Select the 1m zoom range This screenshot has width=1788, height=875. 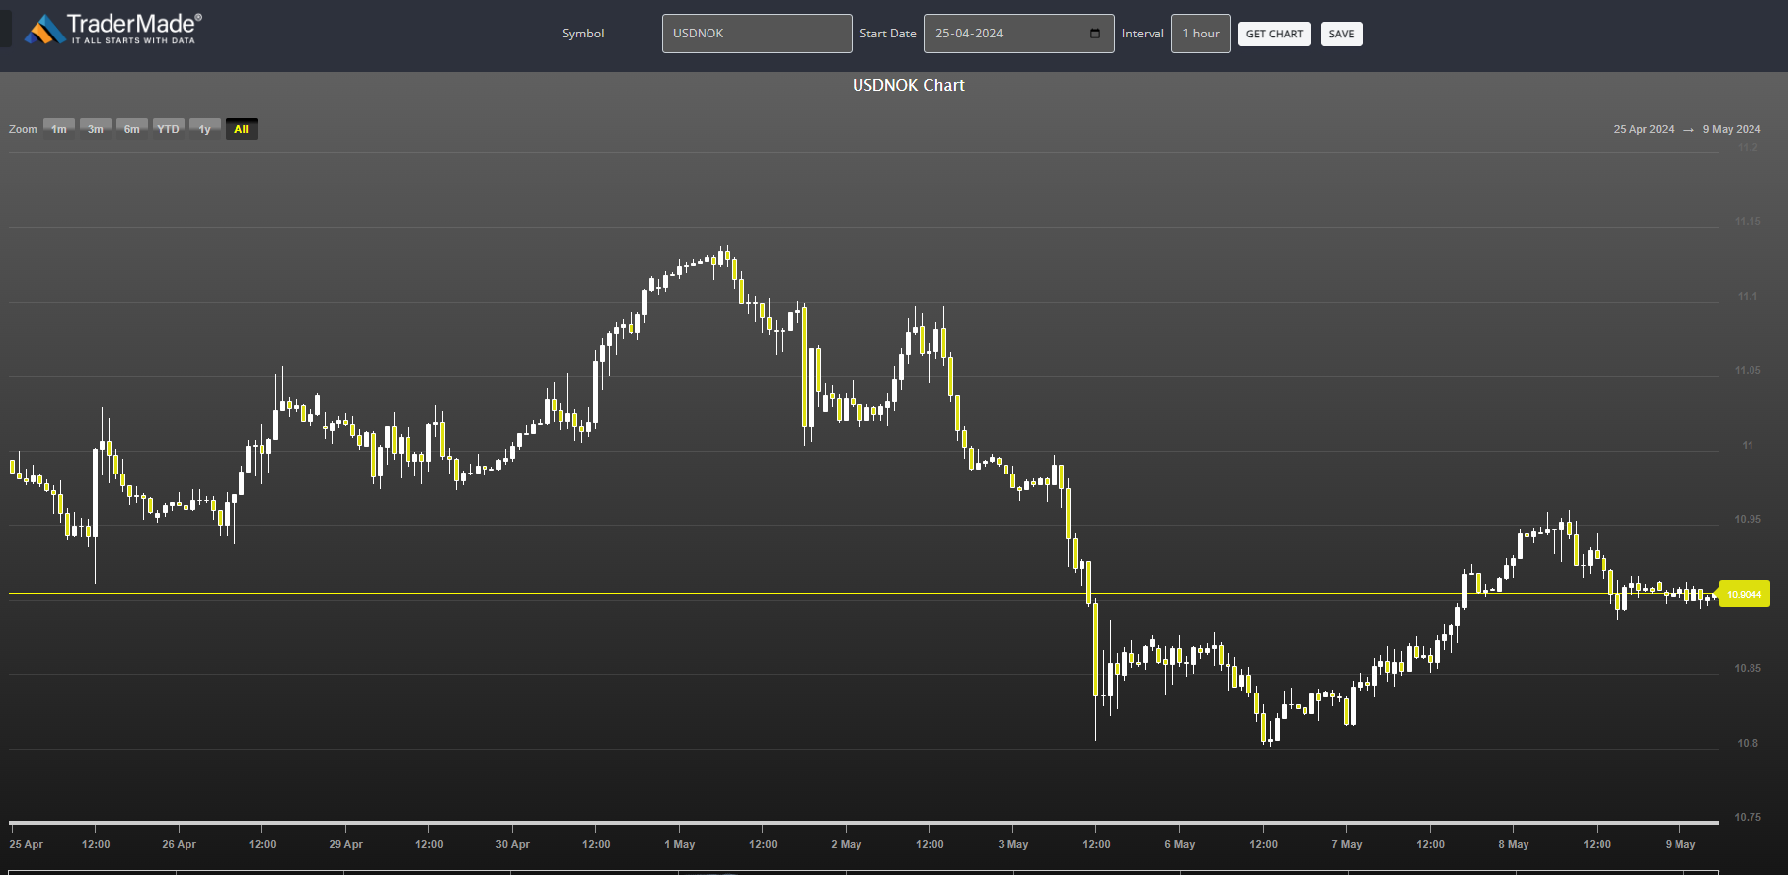coord(59,129)
